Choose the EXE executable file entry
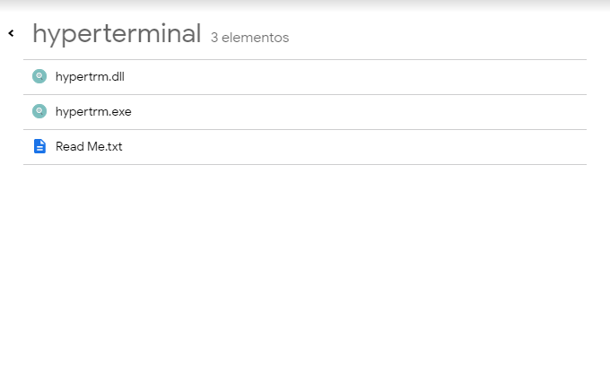 point(93,111)
